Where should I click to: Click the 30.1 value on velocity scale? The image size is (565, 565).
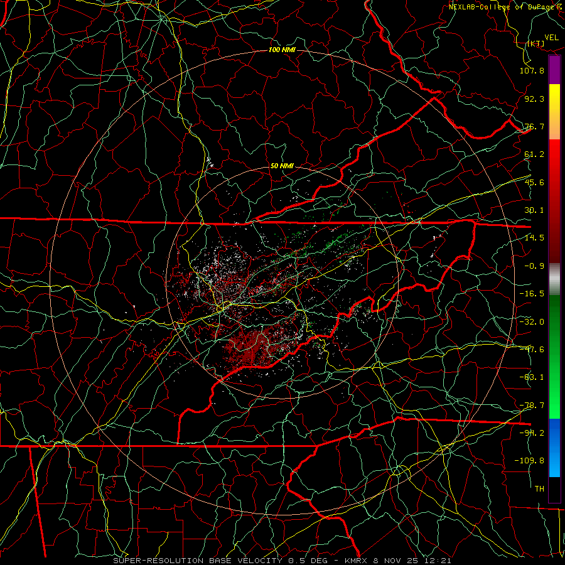pyautogui.click(x=534, y=210)
